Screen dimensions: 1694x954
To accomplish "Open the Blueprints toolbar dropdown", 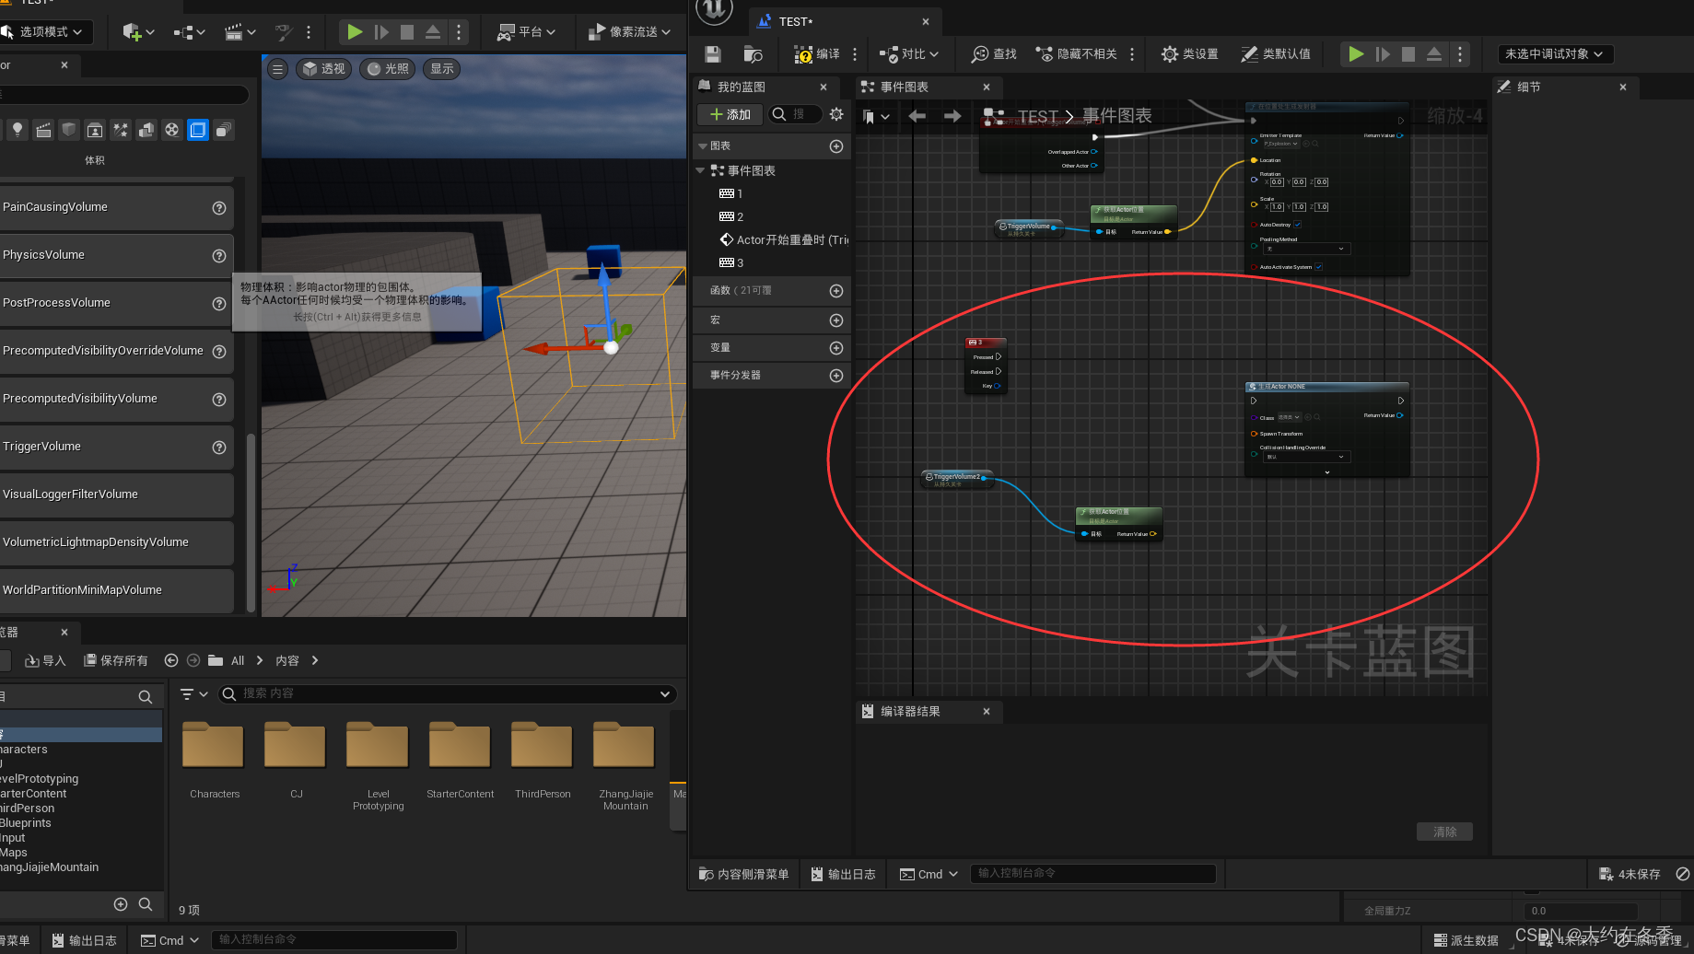I will 189,32.
